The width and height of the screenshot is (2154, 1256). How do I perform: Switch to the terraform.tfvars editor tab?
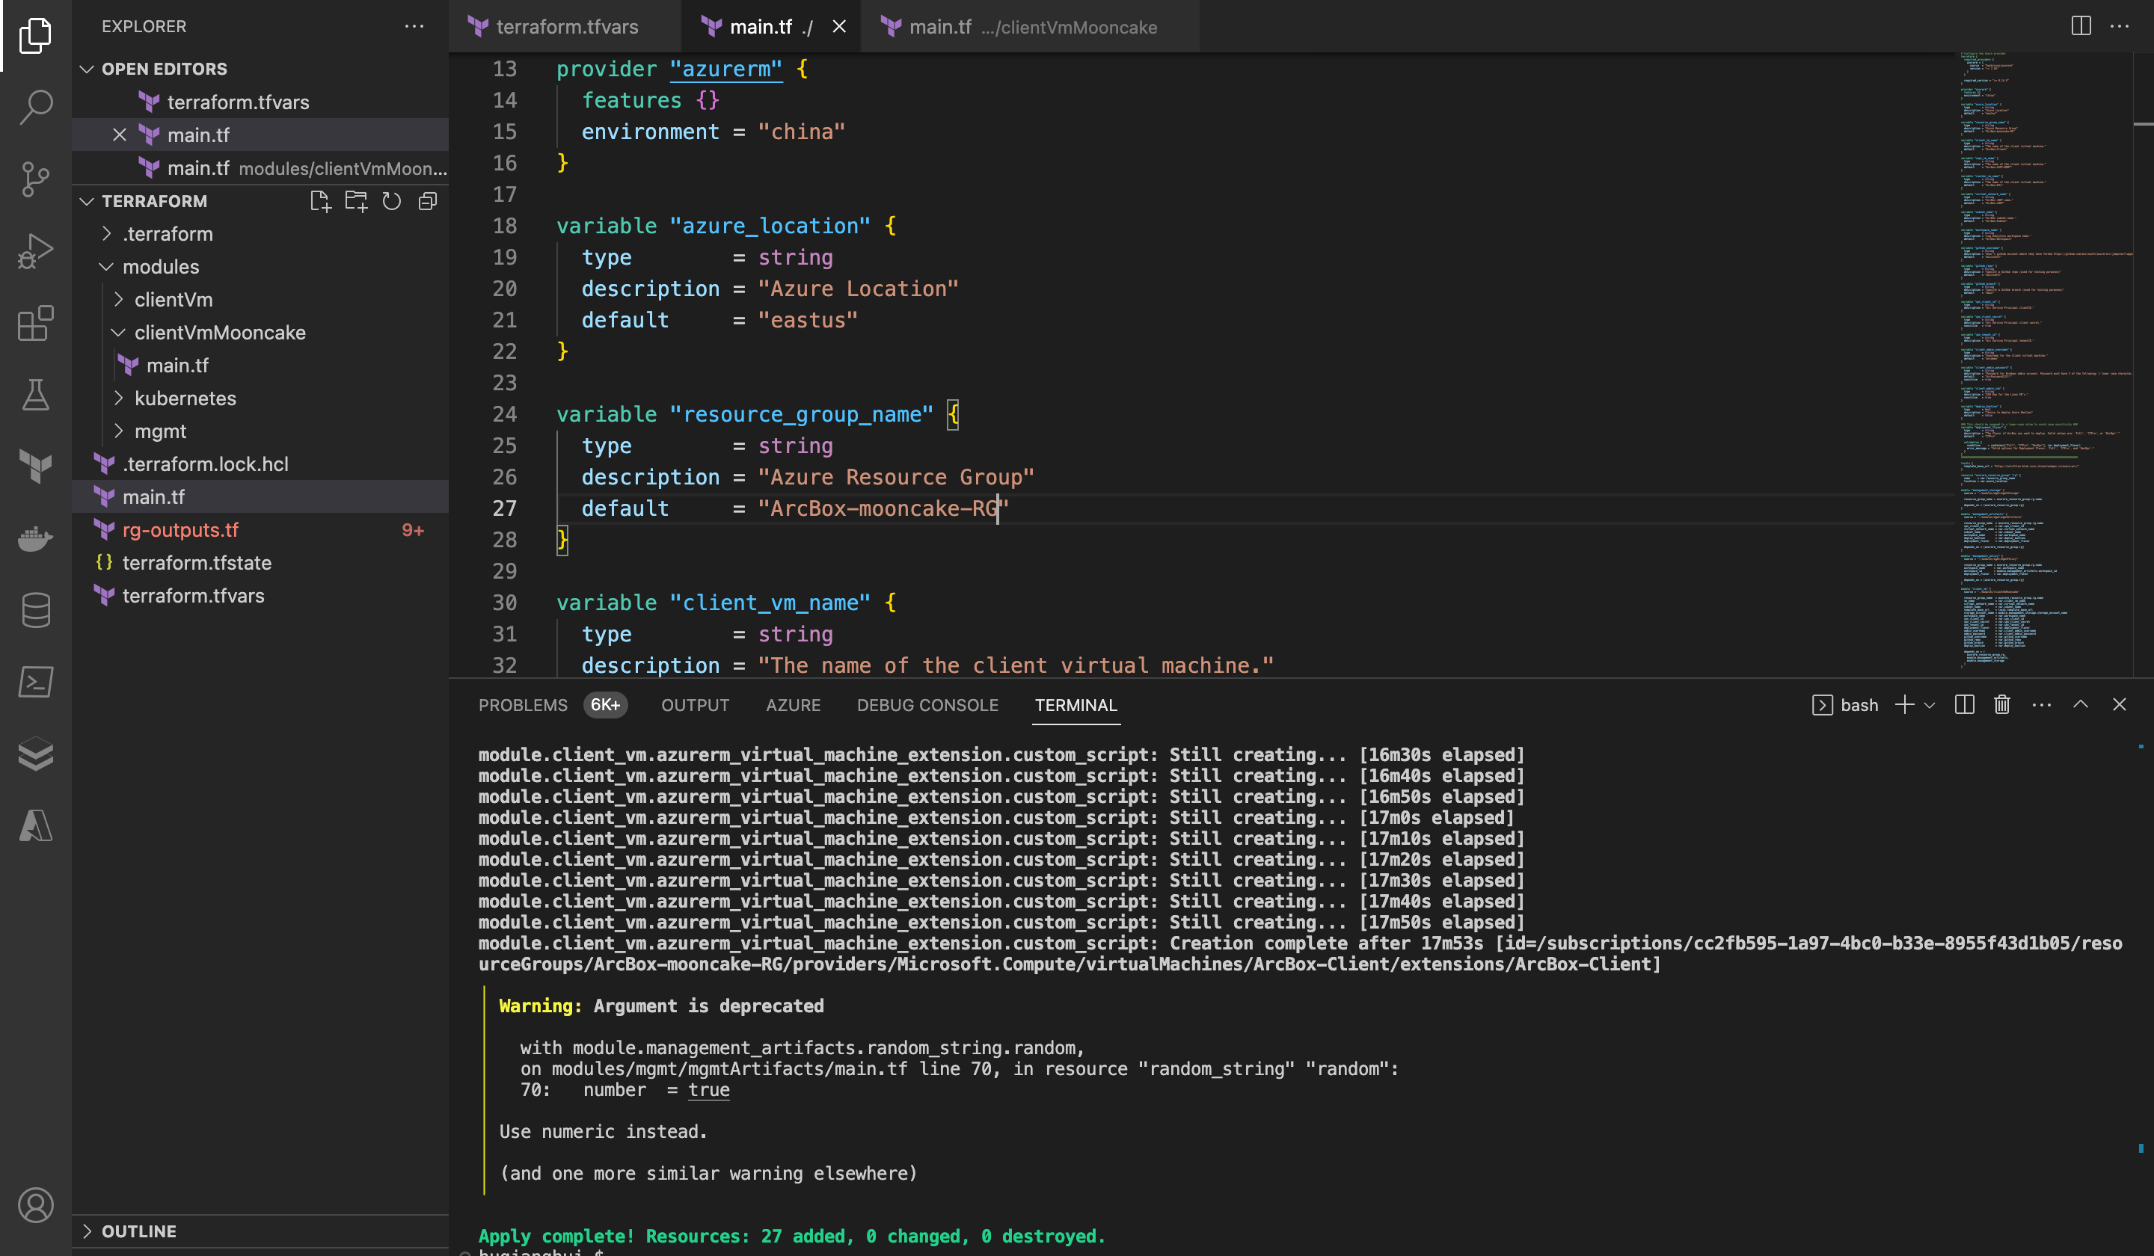(567, 26)
